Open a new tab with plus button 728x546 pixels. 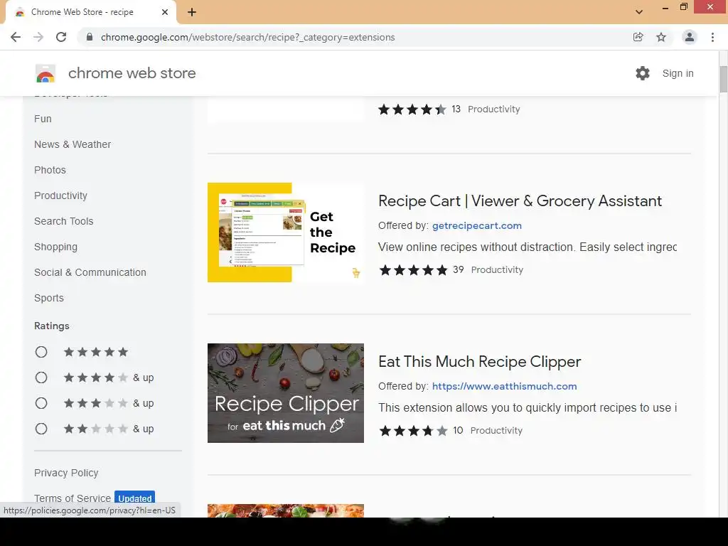(192, 12)
